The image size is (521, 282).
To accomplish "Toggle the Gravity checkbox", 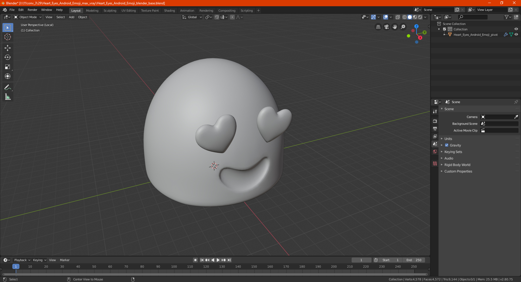I will [447, 145].
